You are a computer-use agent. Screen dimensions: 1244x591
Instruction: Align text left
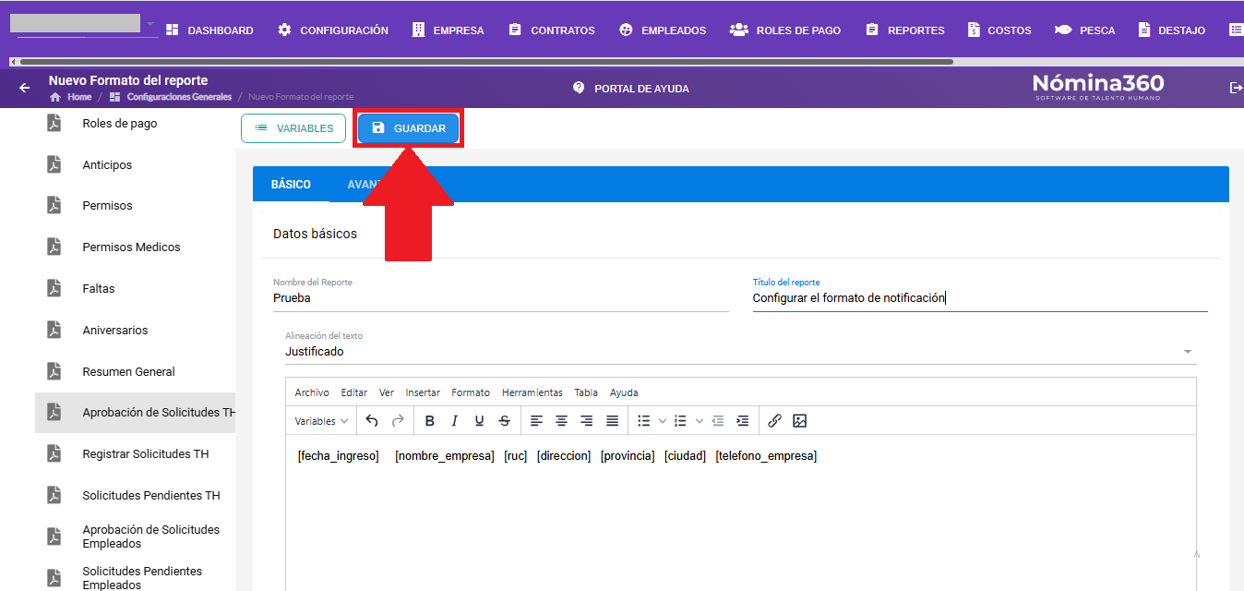pos(536,421)
